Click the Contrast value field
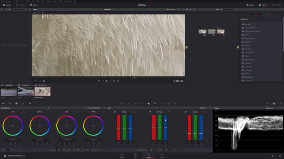The width and height of the screenshot is (284, 159). pos(59,150)
